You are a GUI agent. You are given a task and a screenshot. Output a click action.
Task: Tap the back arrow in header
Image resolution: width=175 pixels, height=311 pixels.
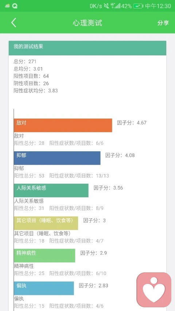pos(13,23)
